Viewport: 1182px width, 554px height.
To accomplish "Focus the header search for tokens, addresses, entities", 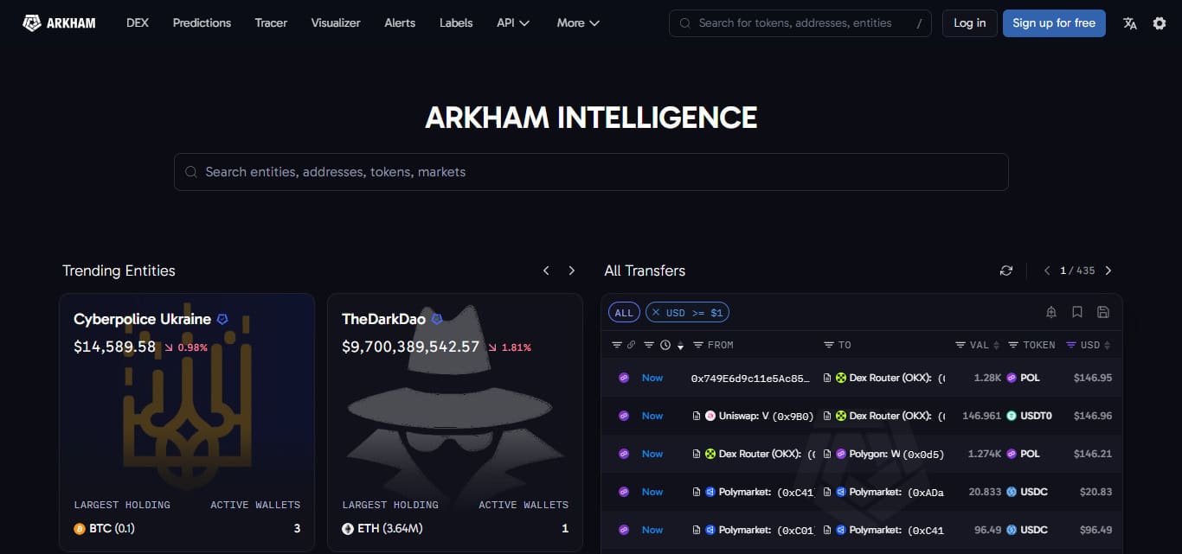I will [x=800, y=23].
